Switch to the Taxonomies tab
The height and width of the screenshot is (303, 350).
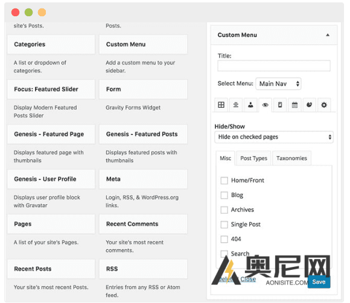pyautogui.click(x=291, y=158)
